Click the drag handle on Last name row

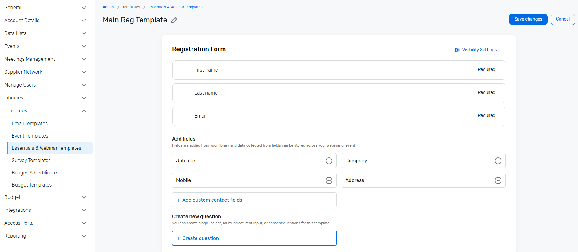pyautogui.click(x=181, y=93)
